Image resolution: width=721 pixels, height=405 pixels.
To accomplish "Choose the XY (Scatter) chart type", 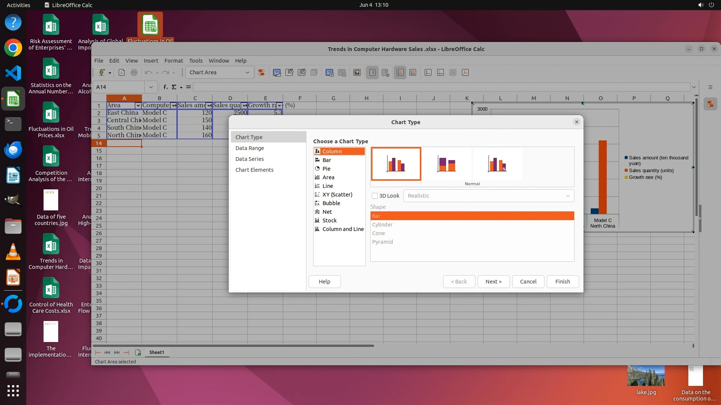I will [337, 195].
